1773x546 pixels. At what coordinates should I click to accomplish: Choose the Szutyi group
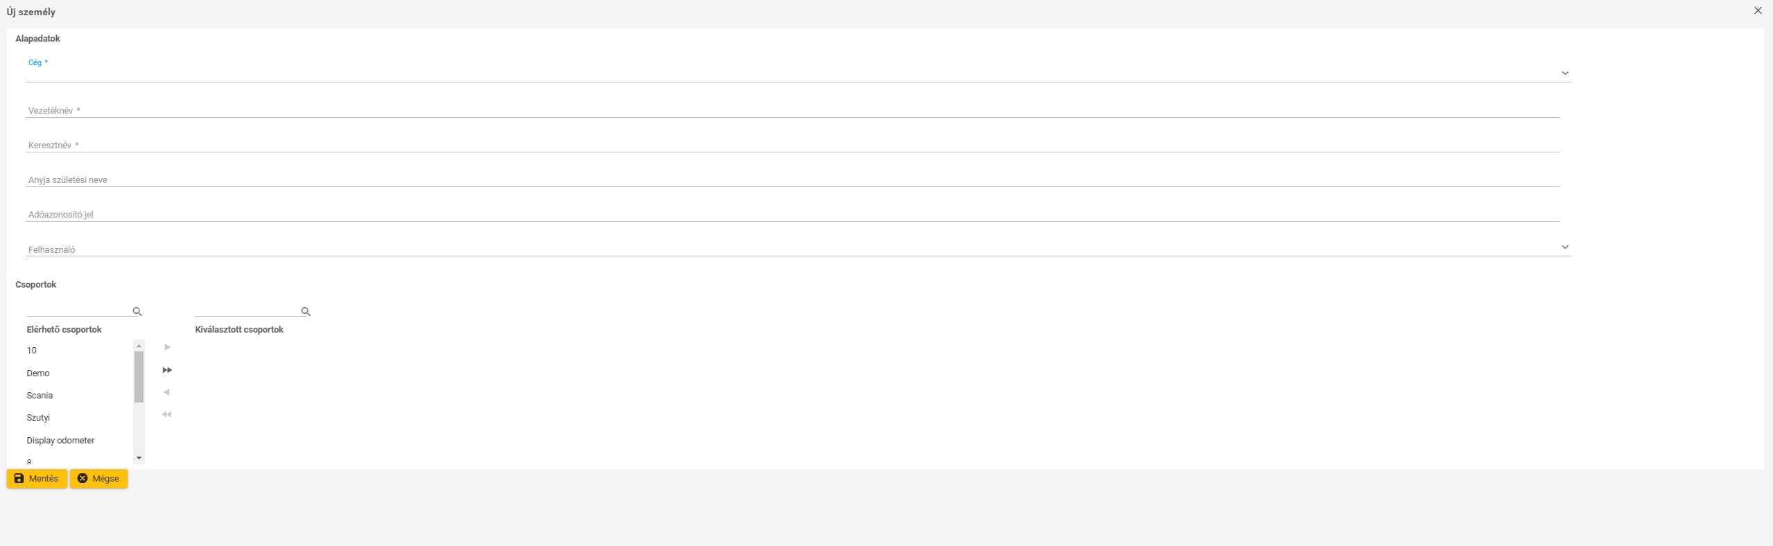coord(38,418)
